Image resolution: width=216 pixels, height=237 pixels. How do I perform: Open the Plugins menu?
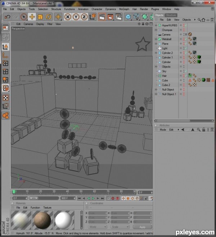[155, 9]
